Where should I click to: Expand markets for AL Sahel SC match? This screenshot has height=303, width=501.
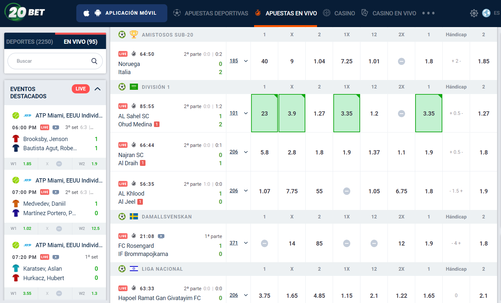(x=246, y=113)
